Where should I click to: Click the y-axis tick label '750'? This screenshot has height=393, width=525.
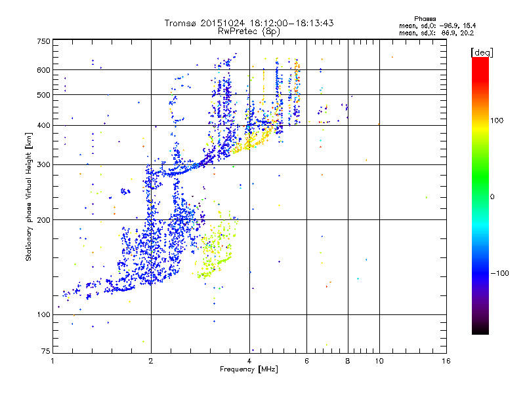(43, 41)
